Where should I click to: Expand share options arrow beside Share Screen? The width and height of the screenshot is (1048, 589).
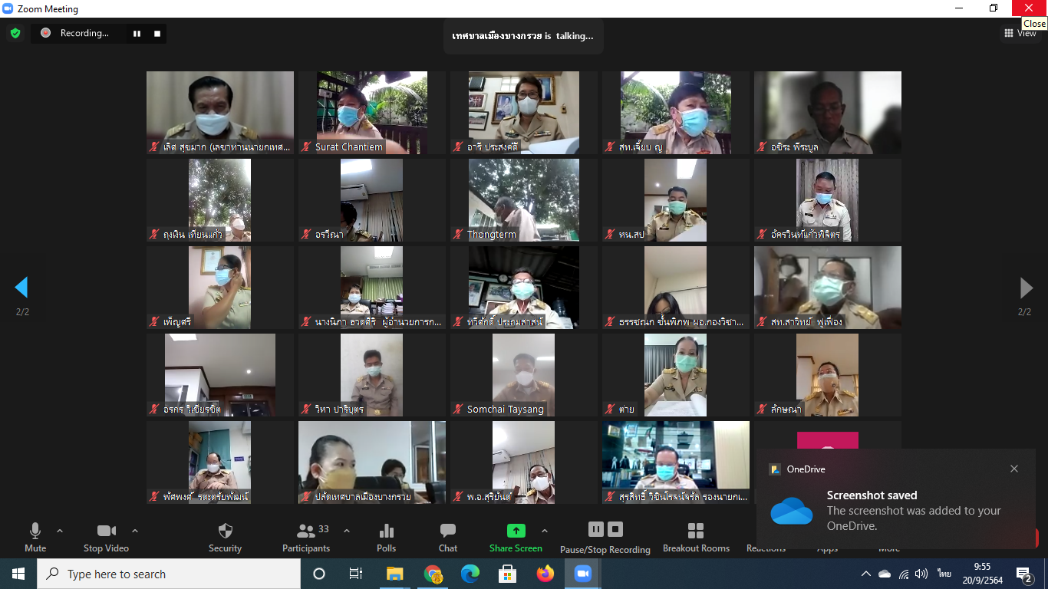click(x=545, y=531)
